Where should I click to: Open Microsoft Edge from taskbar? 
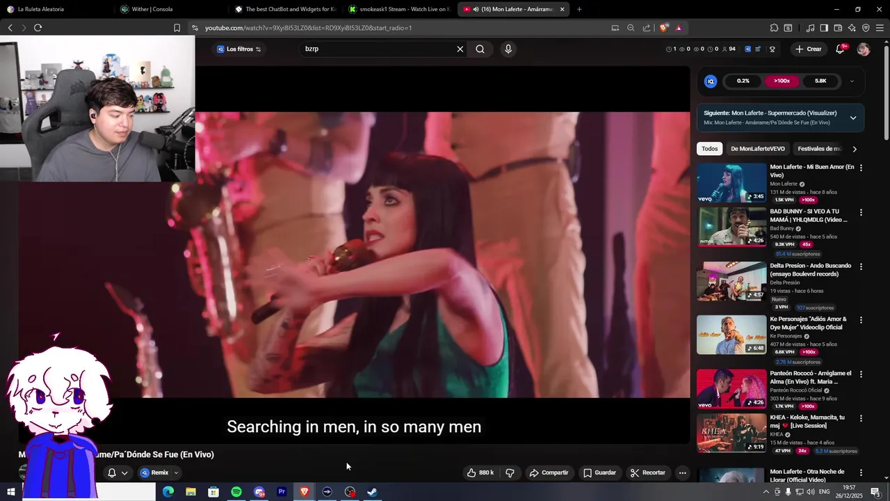tap(168, 492)
